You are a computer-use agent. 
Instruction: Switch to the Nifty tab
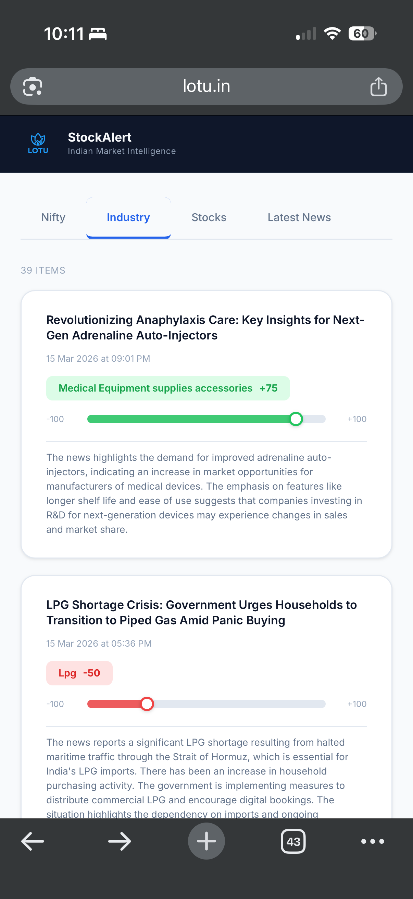point(53,217)
